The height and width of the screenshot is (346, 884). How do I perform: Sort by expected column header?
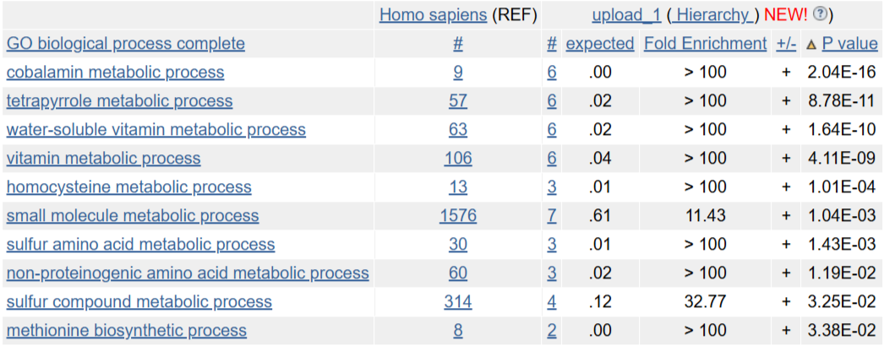click(x=599, y=43)
